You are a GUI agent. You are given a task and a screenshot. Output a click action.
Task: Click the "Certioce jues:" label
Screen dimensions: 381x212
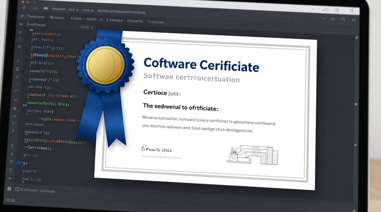(x=162, y=93)
